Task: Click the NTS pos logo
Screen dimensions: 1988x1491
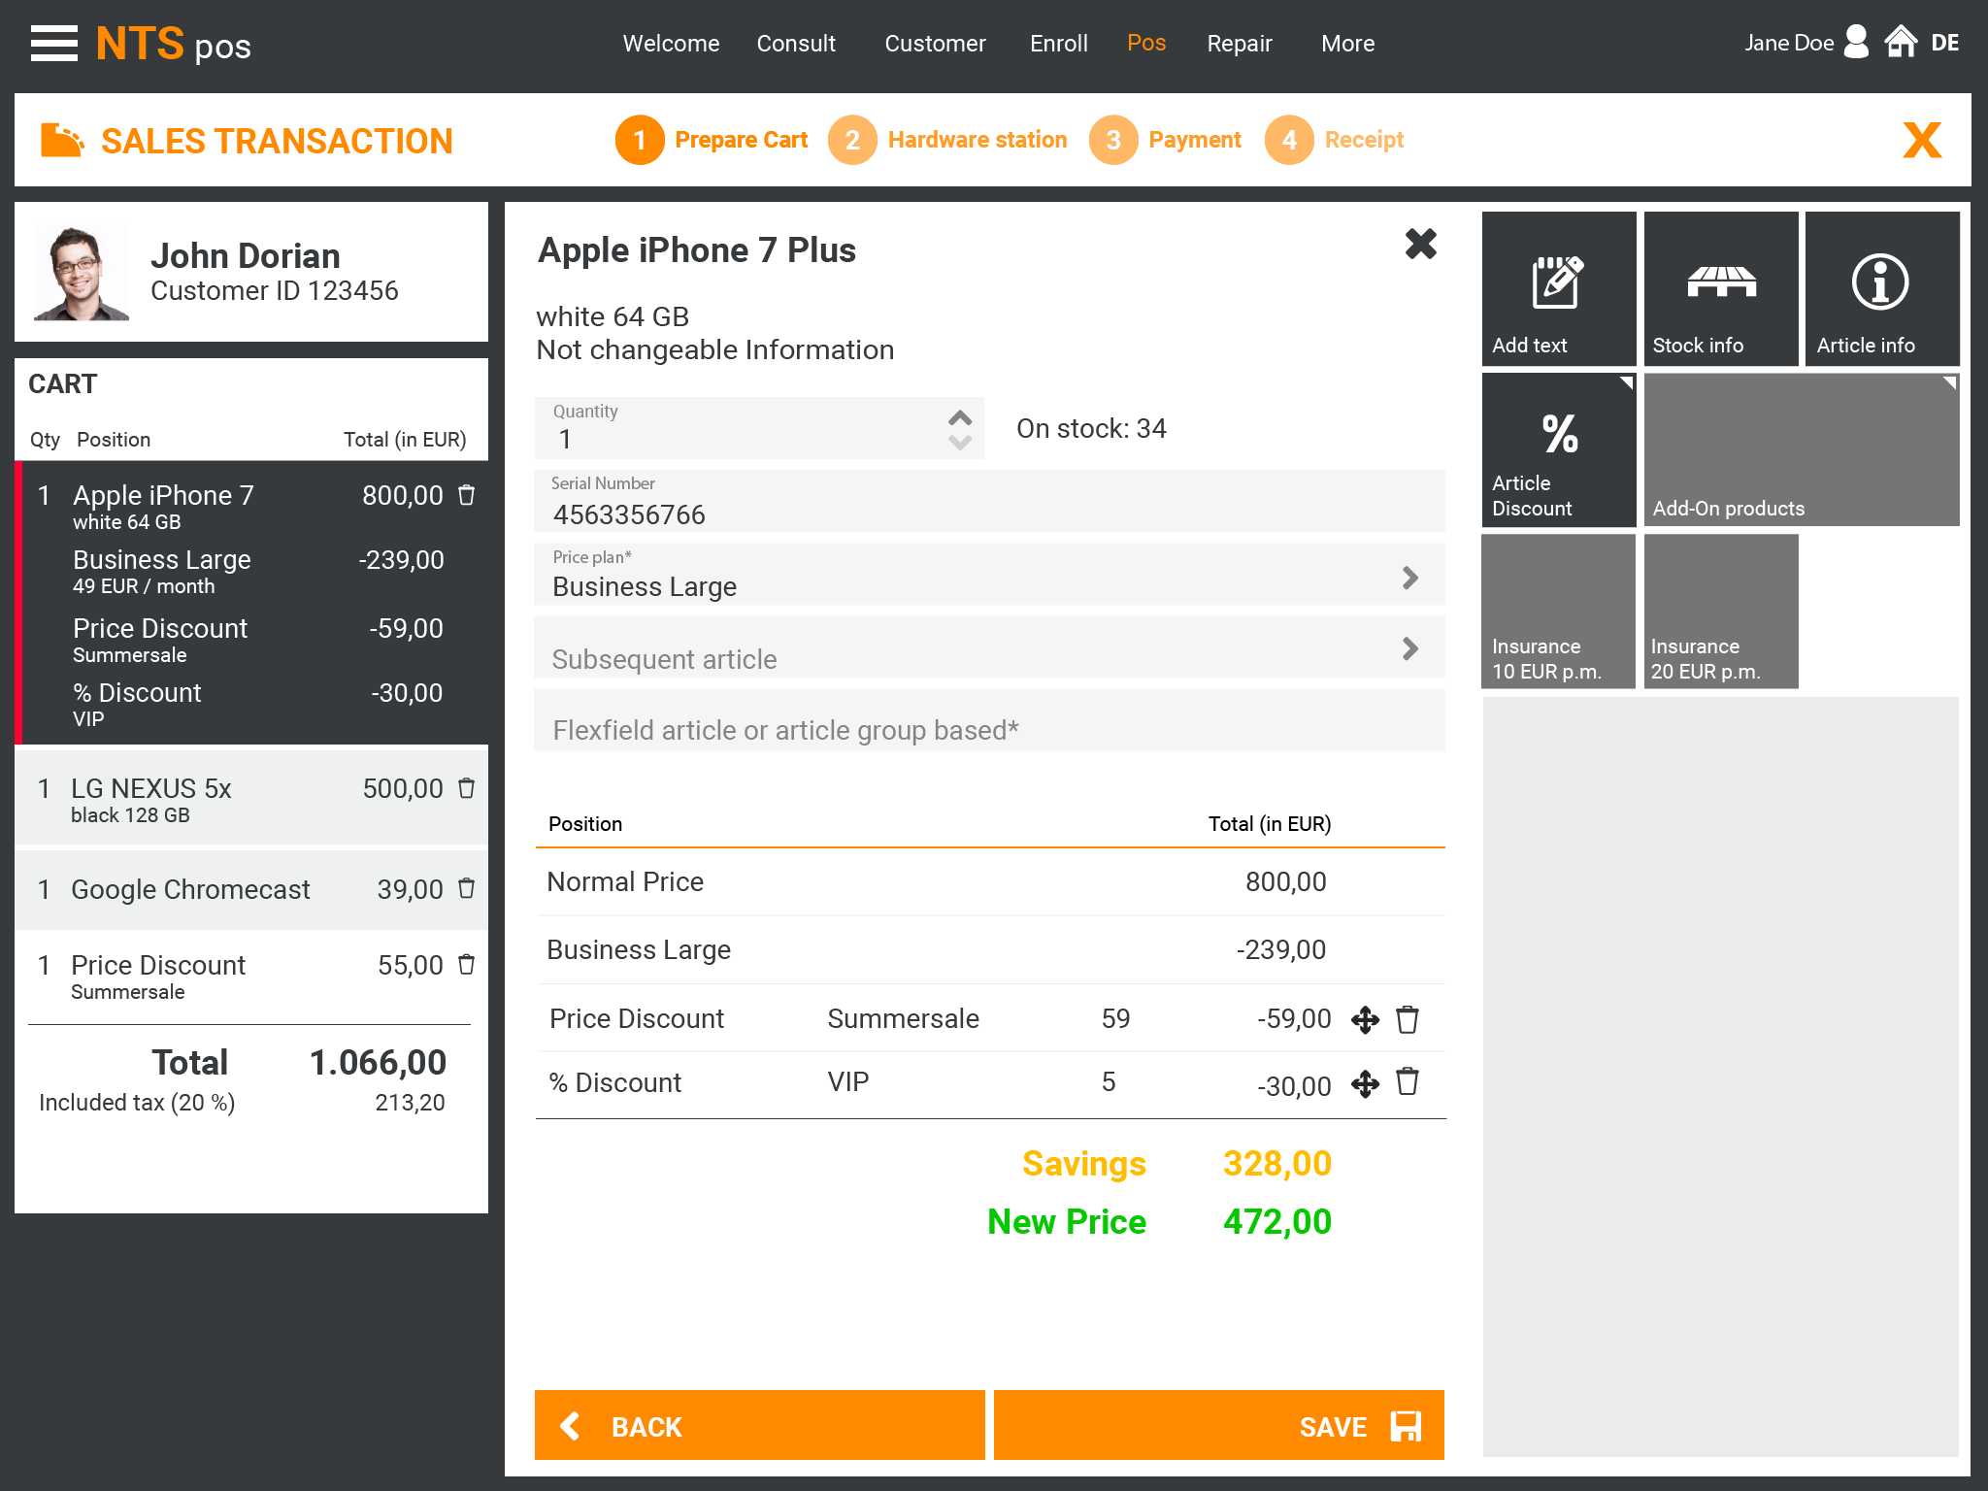Action: (173, 45)
